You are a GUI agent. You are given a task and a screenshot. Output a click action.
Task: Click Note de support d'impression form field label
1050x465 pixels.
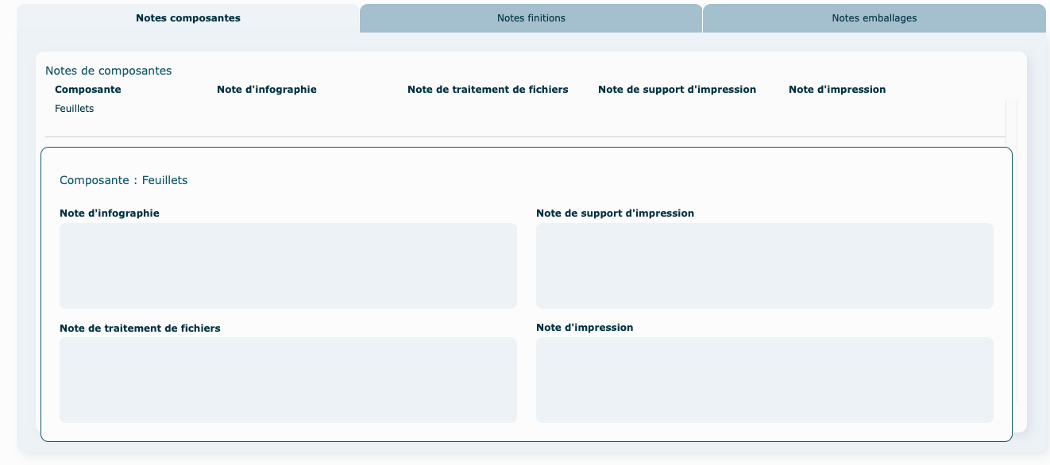[615, 213]
